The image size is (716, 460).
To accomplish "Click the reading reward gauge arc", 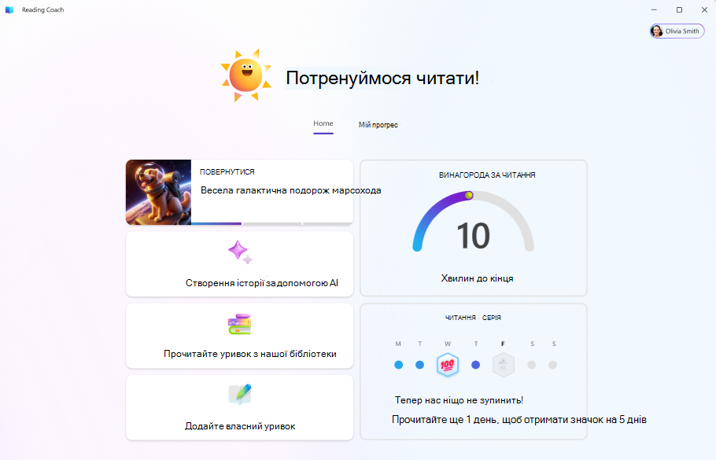I will 473,221.
